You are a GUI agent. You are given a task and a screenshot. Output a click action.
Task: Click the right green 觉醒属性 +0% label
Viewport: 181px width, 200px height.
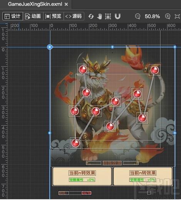tap(142, 180)
